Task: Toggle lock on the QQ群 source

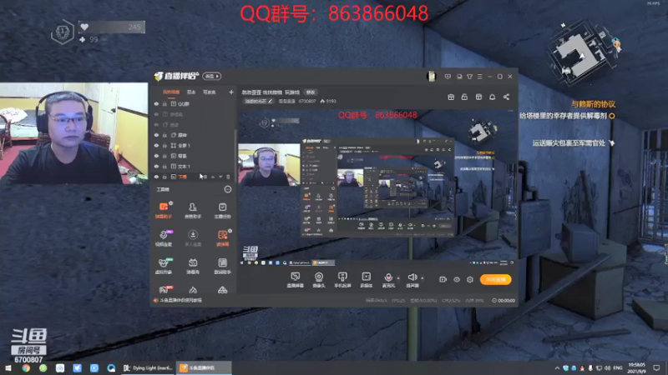Action: point(164,103)
